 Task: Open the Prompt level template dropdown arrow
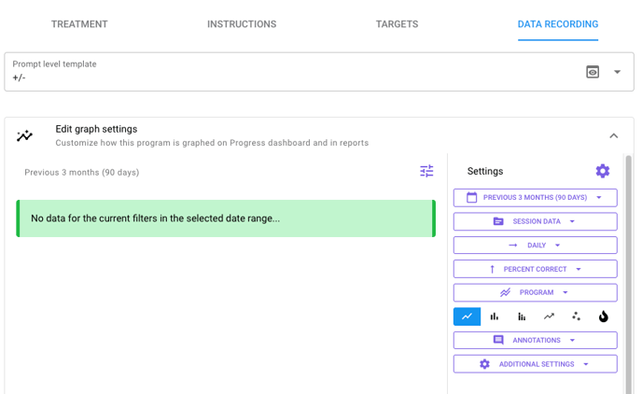coord(617,72)
